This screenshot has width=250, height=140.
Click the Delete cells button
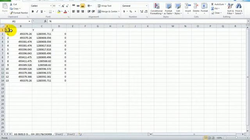point(196,9)
